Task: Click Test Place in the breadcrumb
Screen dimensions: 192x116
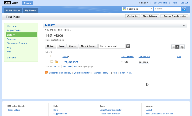Action: pyautogui.click(x=63, y=30)
